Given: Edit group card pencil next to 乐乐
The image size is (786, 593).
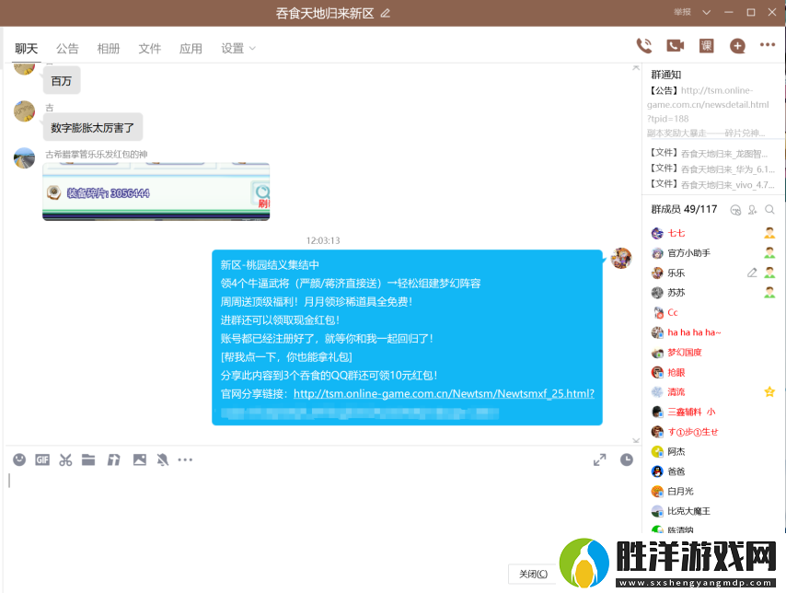Looking at the screenshot, I should (x=752, y=273).
